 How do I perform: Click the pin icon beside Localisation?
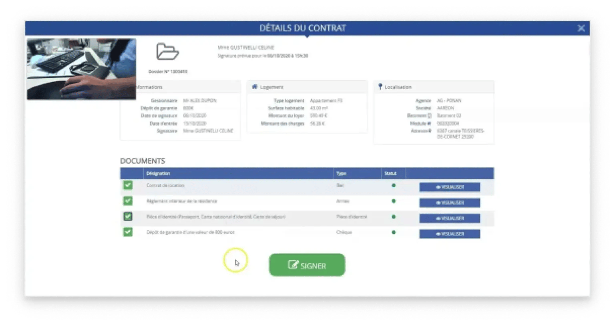point(380,87)
